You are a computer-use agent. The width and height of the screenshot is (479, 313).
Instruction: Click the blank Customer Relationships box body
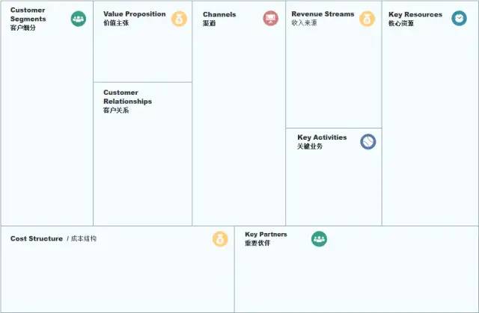(x=143, y=170)
